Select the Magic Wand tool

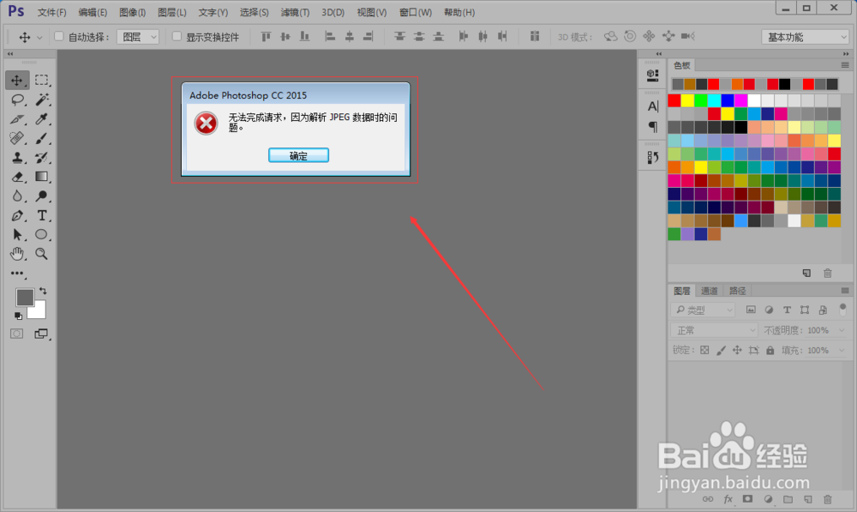tap(41, 99)
